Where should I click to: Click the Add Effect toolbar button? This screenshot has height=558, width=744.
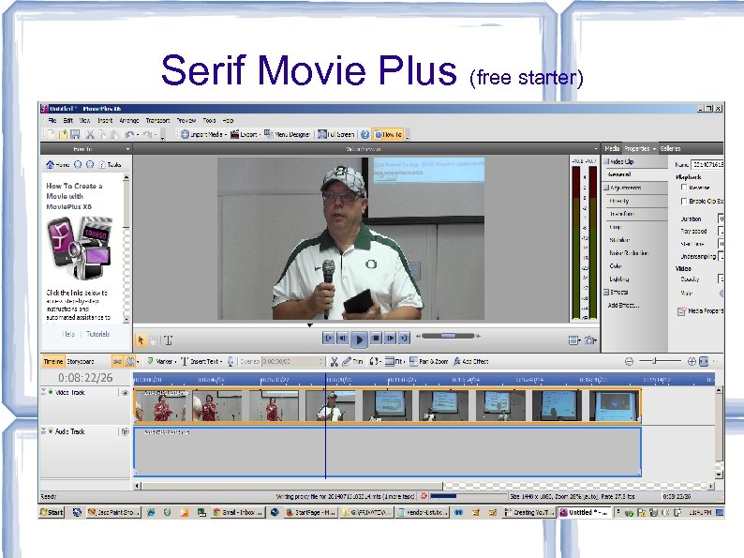[470, 361]
